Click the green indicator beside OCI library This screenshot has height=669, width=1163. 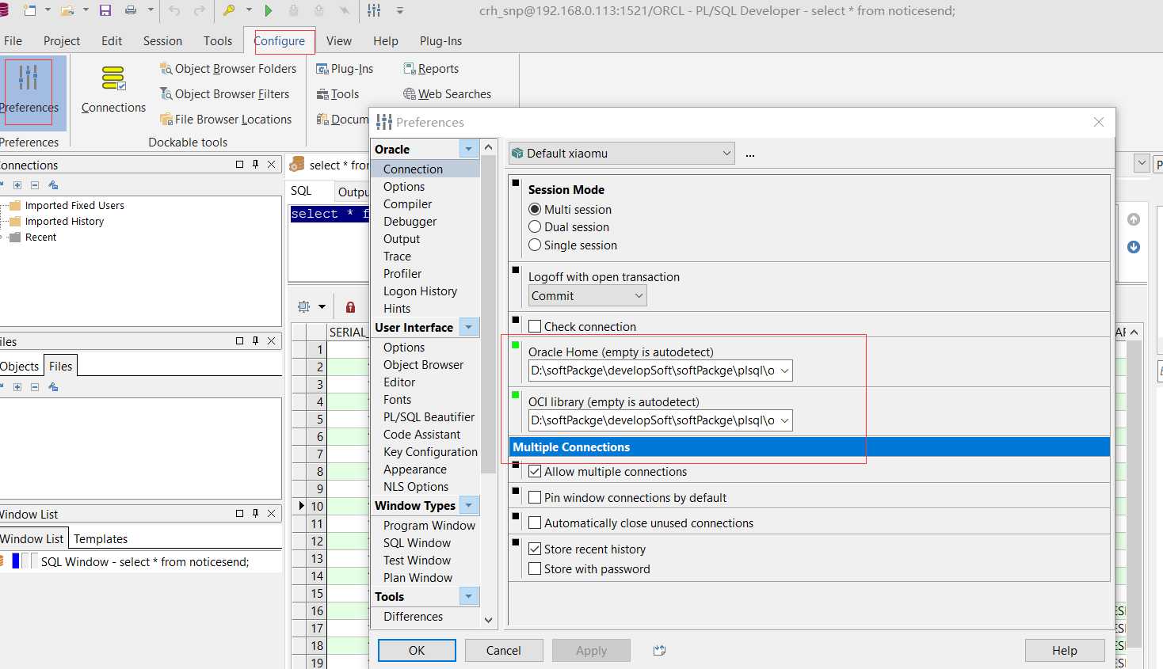pyautogui.click(x=516, y=395)
